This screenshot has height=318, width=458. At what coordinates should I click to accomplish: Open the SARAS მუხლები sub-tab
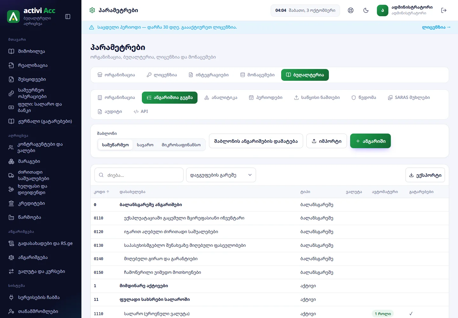pos(409,98)
